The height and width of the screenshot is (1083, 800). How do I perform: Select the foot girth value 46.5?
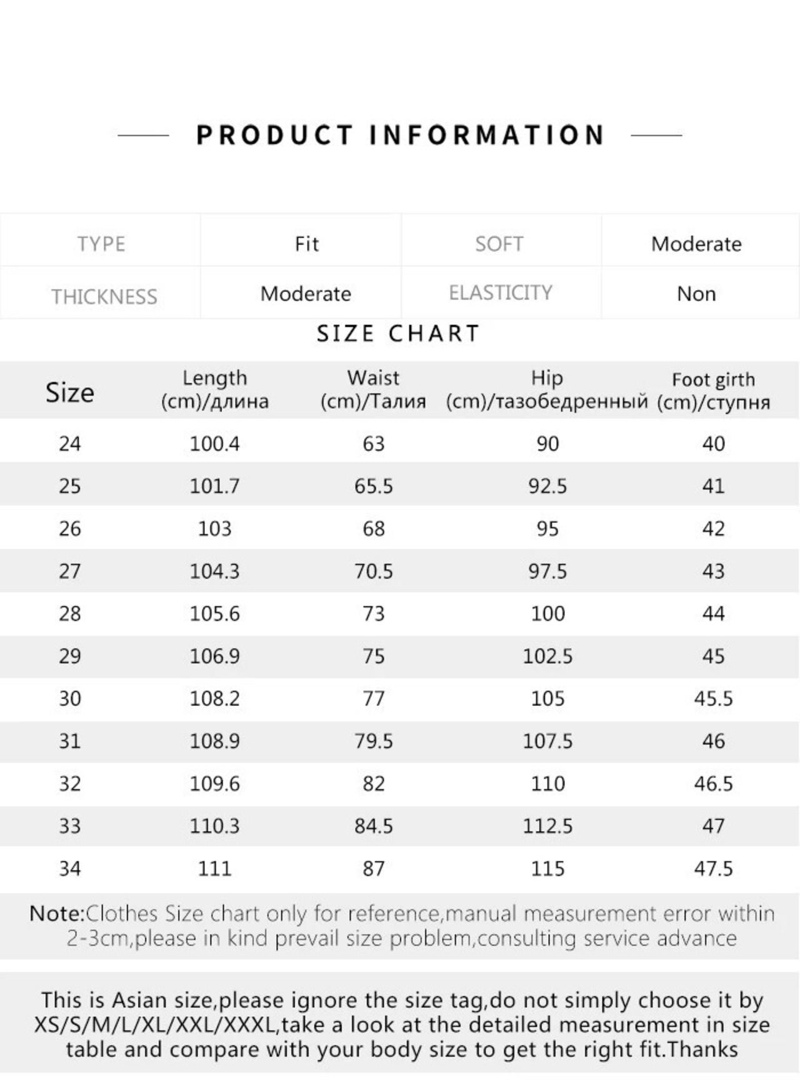point(713,784)
